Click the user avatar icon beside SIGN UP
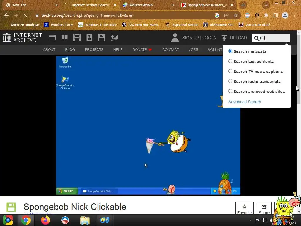 (x=175, y=38)
